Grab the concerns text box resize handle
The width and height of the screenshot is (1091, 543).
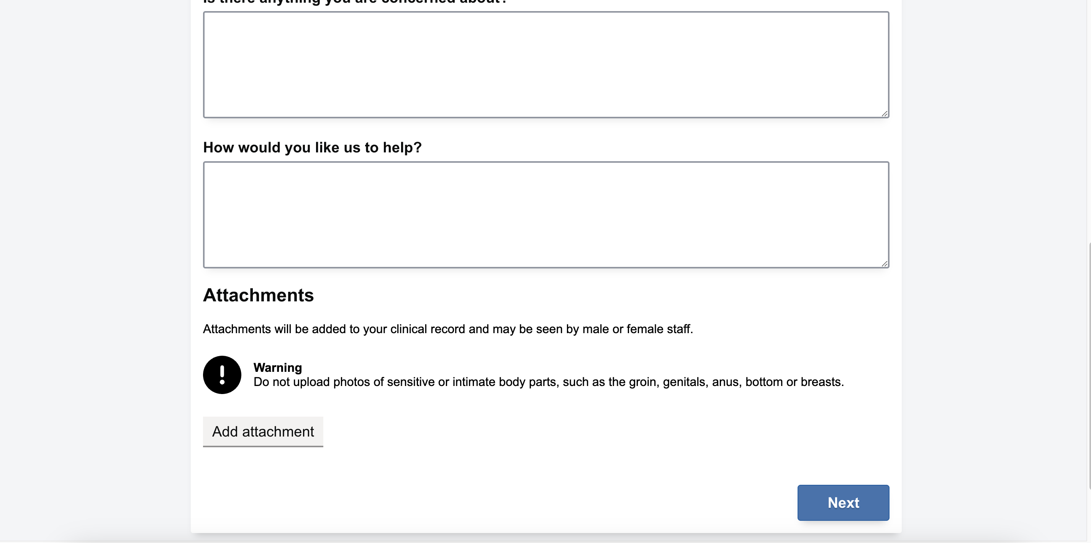click(x=884, y=113)
